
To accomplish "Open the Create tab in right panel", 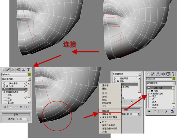I will tap(148, 74).
